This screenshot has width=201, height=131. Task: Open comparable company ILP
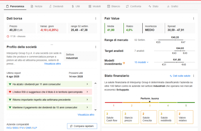point(35,128)
